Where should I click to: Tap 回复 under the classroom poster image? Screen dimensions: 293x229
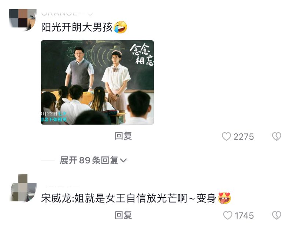click(x=123, y=136)
